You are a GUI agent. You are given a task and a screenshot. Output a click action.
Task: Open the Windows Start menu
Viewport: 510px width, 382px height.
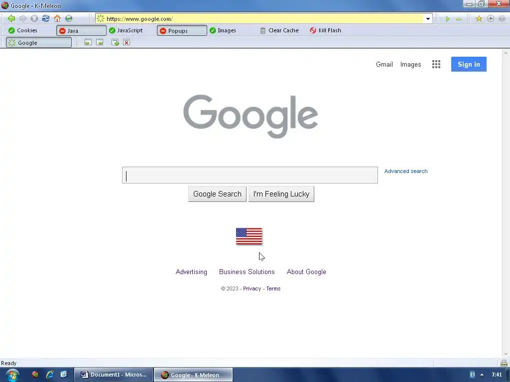(12, 375)
